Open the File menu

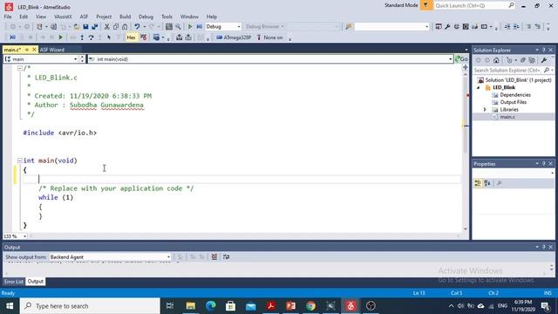tap(8, 17)
